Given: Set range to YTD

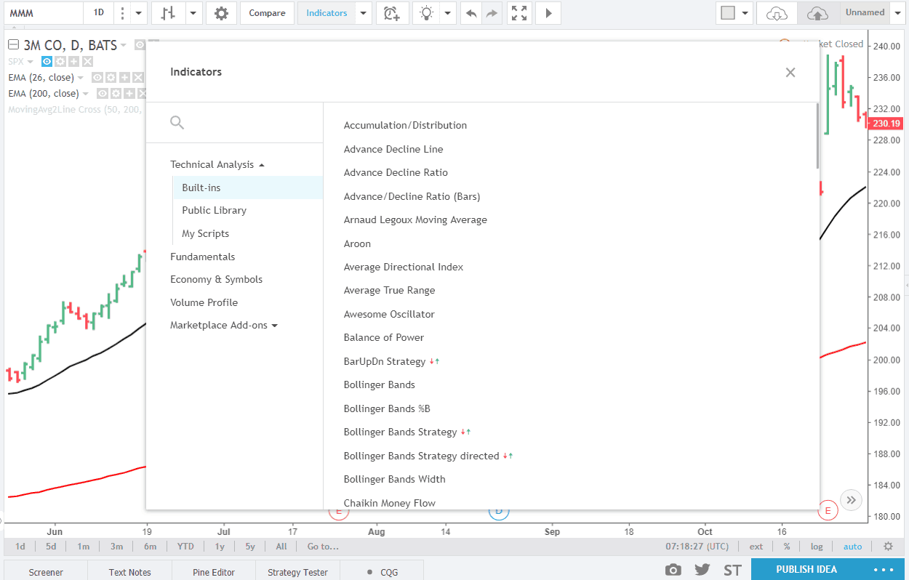Looking at the screenshot, I should pyautogui.click(x=185, y=547).
